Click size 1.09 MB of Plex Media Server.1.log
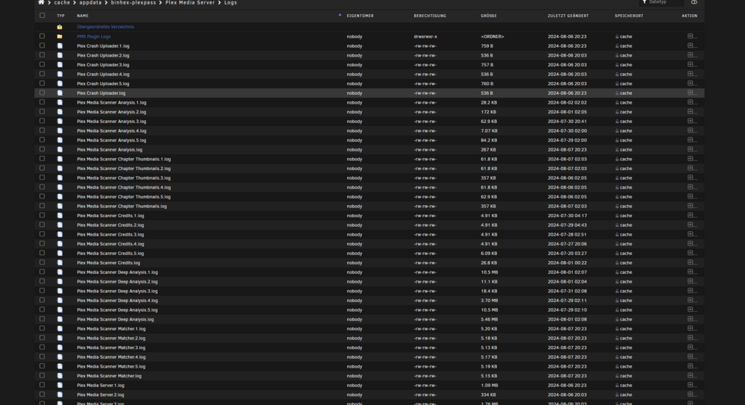 [489, 386]
